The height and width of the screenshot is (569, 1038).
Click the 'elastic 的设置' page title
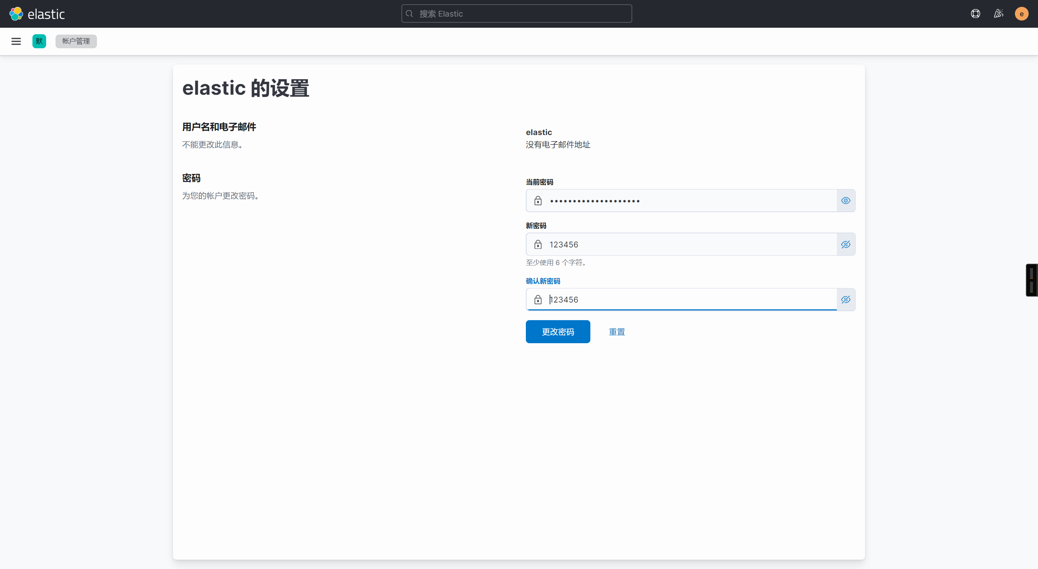click(x=245, y=88)
